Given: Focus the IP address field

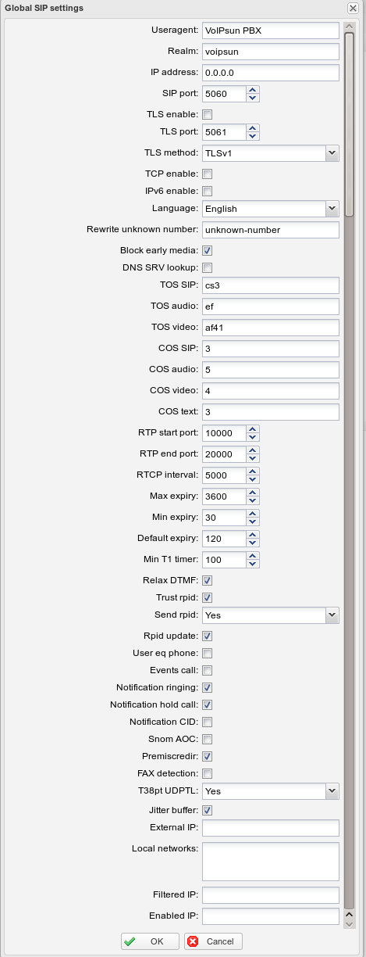Looking at the screenshot, I should [270, 73].
